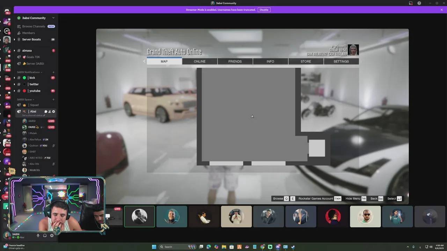Viewport: 447px width, 251px height.
Task: Open Server Boosts
Action: point(36,39)
